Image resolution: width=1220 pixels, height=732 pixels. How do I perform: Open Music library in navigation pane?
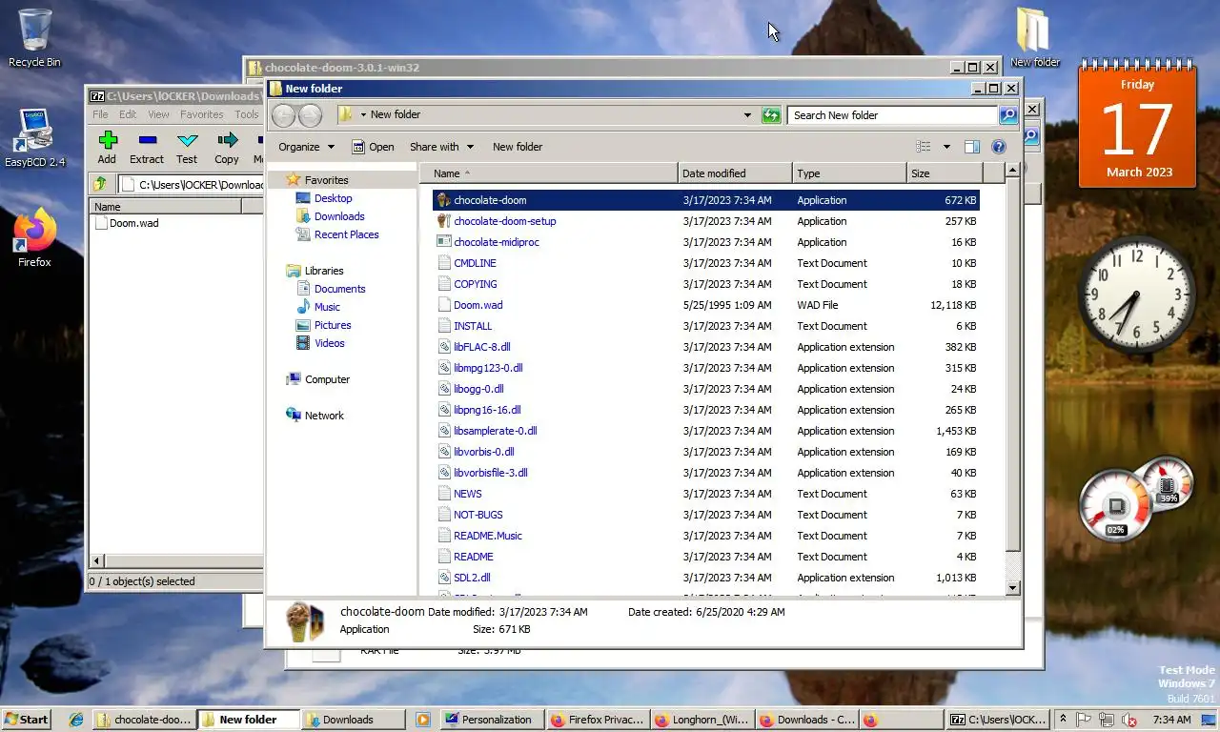[x=327, y=307]
